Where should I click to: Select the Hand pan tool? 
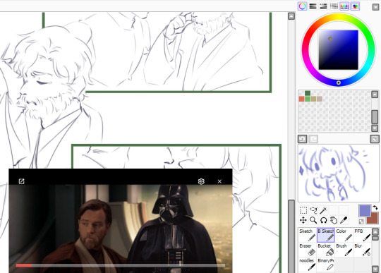pos(334,220)
